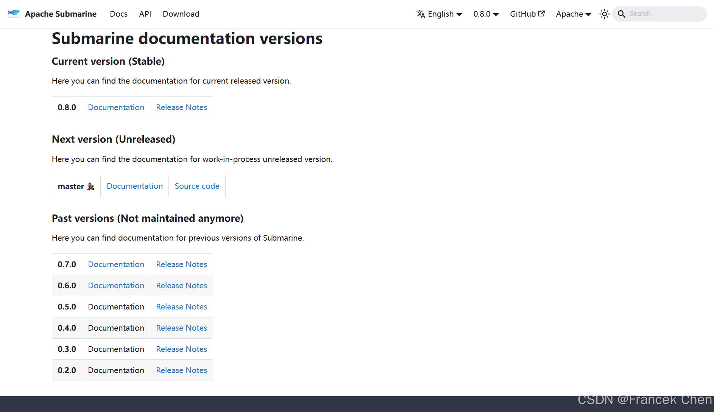Toggle the light/dark mode sun icon

(x=604, y=14)
